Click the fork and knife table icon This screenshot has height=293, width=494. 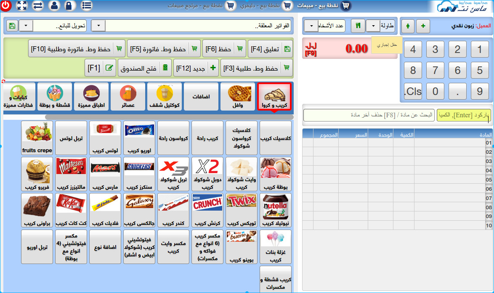(x=358, y=26)
